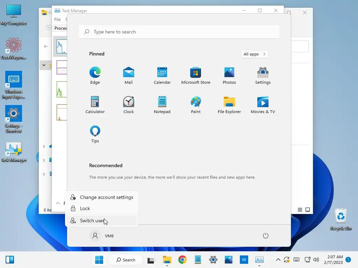This screenshot has width=358, height=268.
Task: Open the touch keyboard tray icon
Action: click(296, 260)
